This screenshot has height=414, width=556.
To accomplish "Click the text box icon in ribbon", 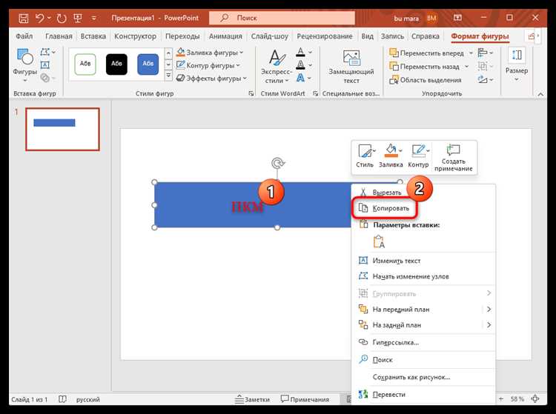I will (45, 65).
